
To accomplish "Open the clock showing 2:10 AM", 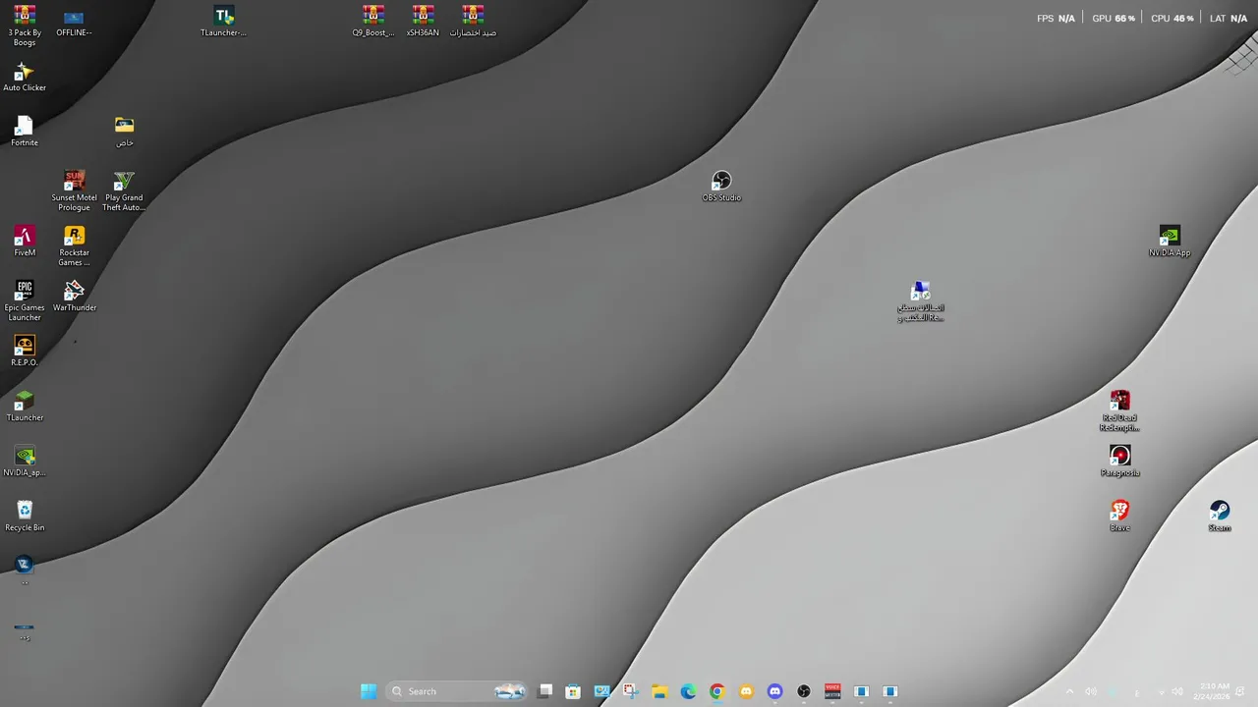I will pos(1211,691).
